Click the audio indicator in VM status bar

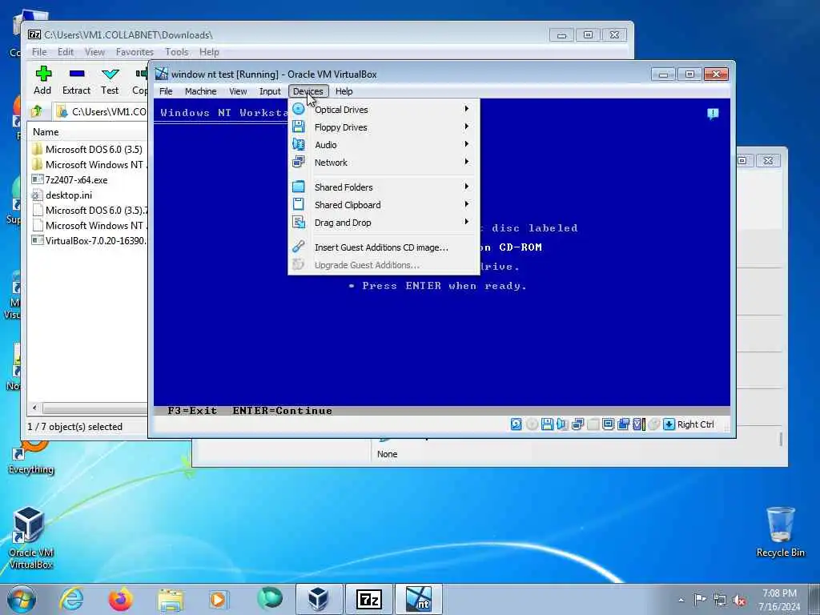[562, 424]
